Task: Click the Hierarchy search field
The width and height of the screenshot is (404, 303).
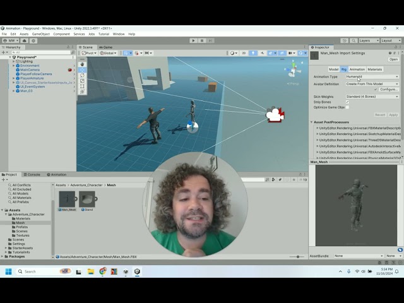Action: (40, 52)
